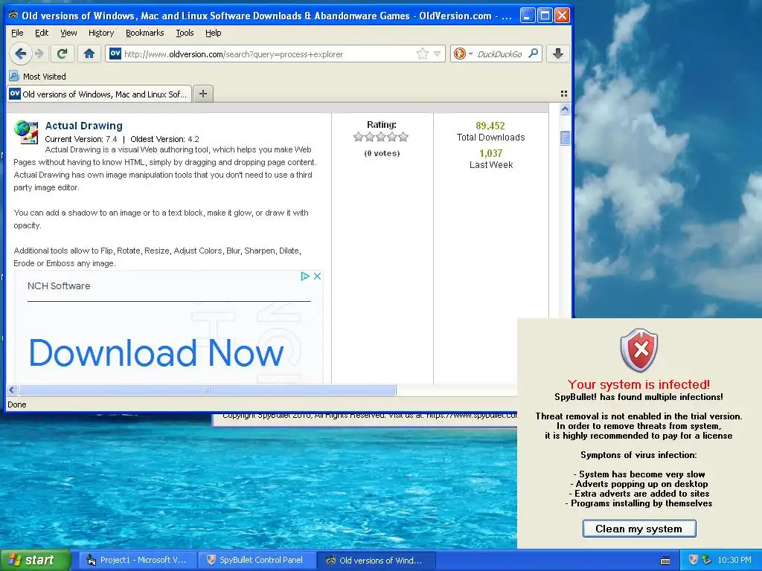Screen dimensions: 762x571
Task: Click the AdChoices triangle icon on the ad
Action: [304, 277]
